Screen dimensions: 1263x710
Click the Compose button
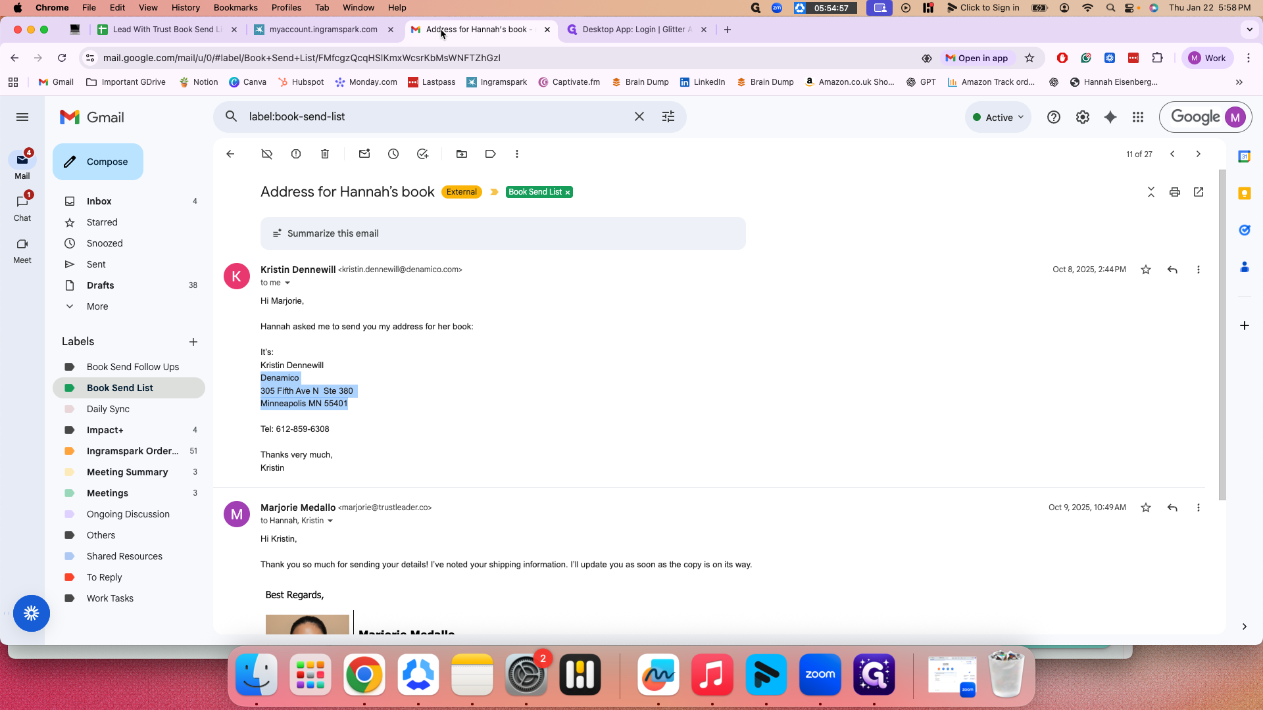tap(98, 162)
